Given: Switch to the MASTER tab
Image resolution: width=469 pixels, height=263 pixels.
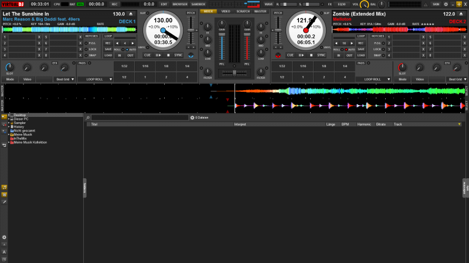Looking at the screenshot, I should coord(260,11).
